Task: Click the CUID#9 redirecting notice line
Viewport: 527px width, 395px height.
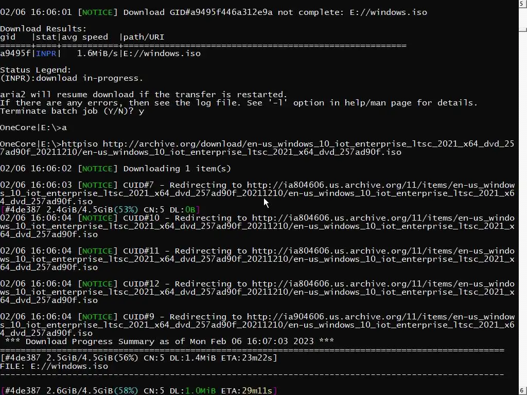Action: click(257, 325)
